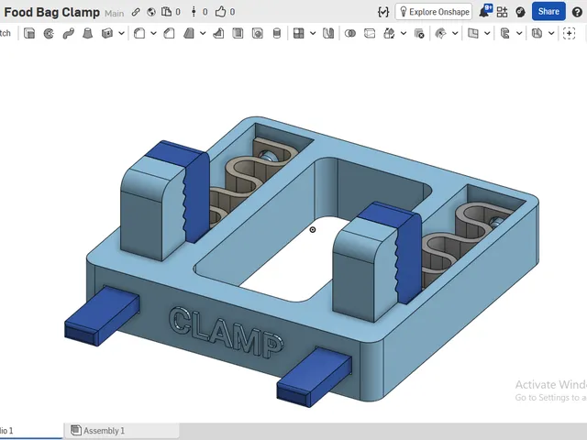Image resolution: width=587 pixels, height=440 pixels.
Task: Open the user account avatar menu
Action: (520, 12)
